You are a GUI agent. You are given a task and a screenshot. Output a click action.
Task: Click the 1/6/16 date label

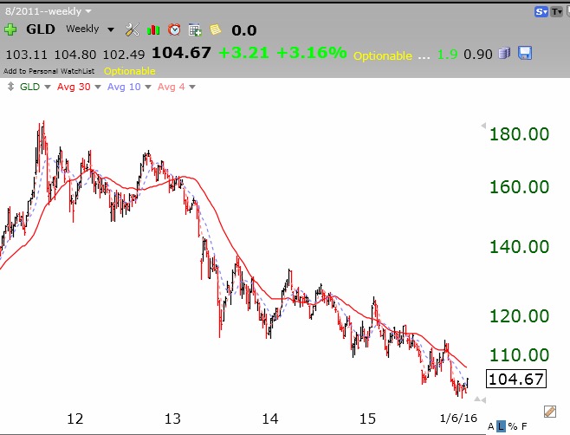coord(458,419)
